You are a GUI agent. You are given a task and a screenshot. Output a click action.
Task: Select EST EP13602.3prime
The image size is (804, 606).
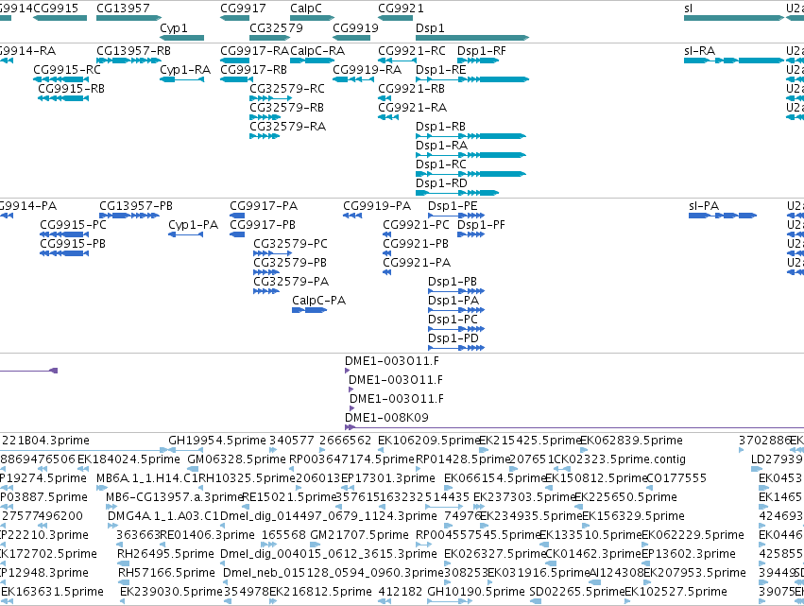pyautogui.click(x=644, y=563)
